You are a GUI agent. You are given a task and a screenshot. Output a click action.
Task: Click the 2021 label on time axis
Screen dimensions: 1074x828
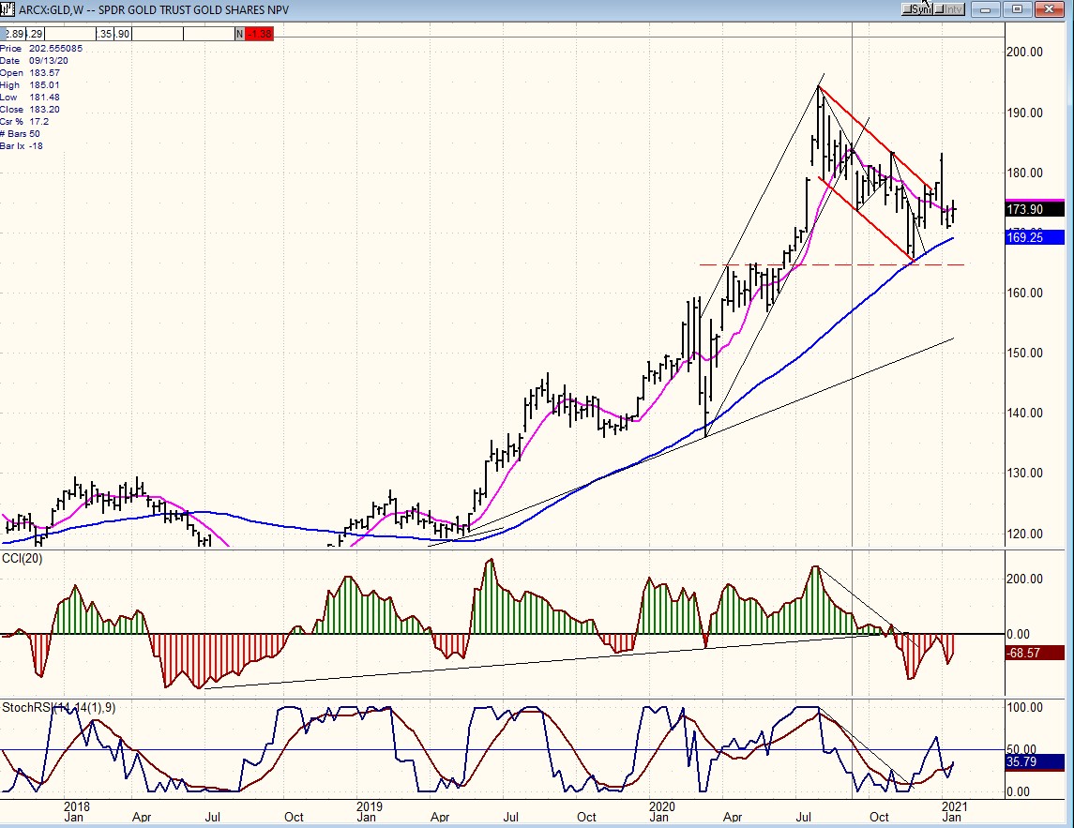point(953,805)
